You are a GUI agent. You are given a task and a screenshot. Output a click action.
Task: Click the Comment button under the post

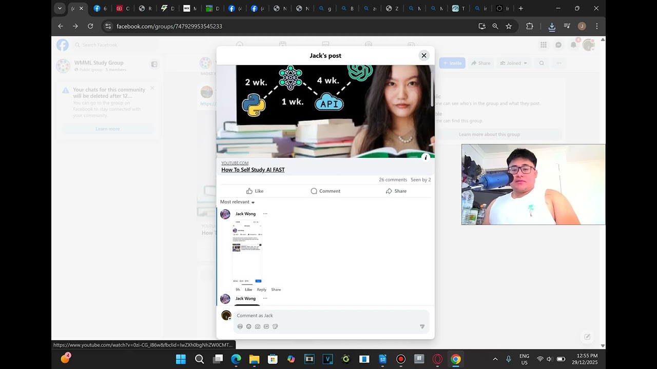[x=325, y=191]
